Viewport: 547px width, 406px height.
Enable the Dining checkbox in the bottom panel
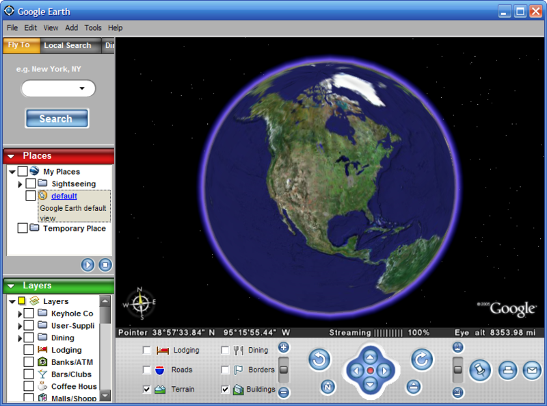pyautogui.click(x=225, y=350)
